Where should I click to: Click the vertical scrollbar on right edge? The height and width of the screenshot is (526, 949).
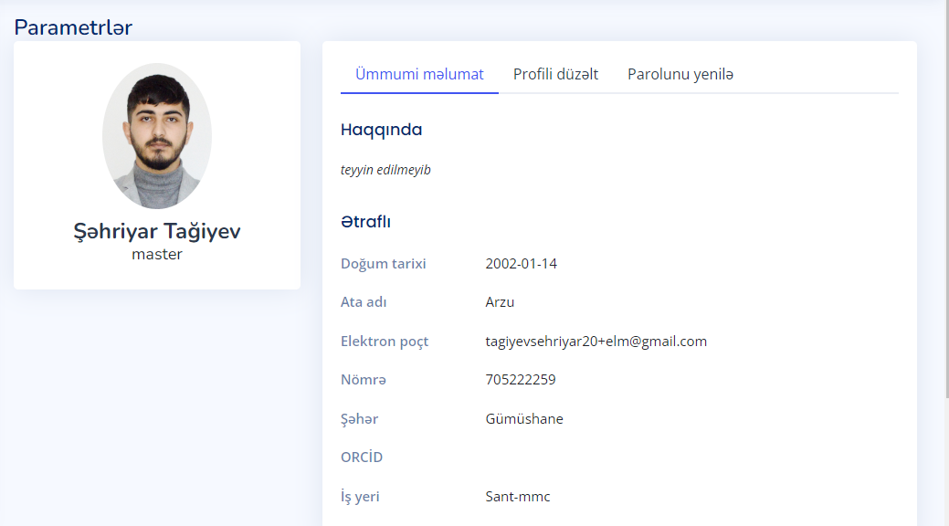coord(944,201)
